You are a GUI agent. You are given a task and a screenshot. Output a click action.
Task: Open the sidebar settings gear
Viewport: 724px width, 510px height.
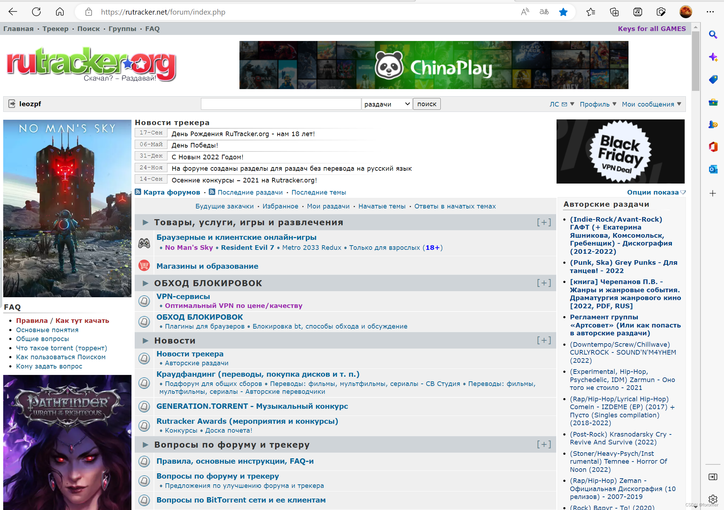point(713,499)
